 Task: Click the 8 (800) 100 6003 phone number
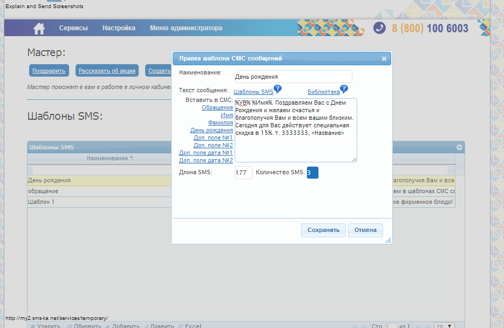pos(430,28)
